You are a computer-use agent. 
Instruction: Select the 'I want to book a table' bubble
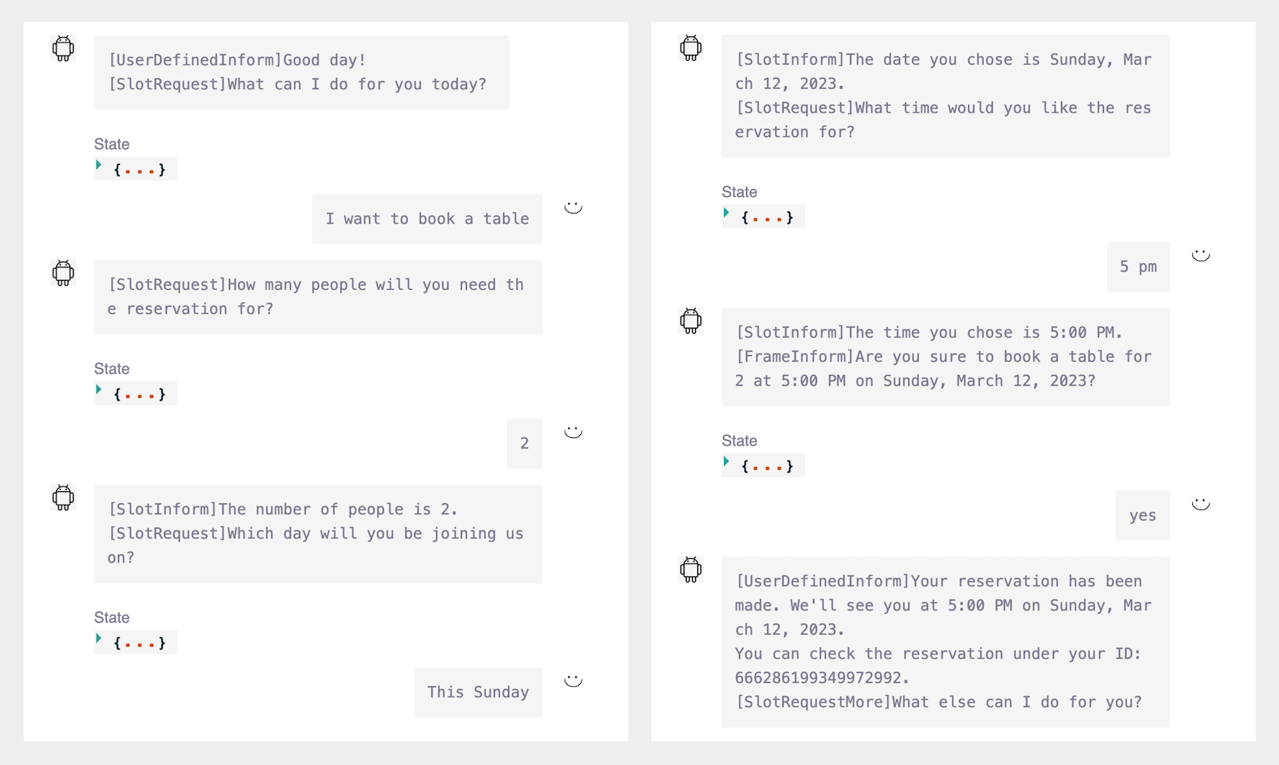(x=426, y=219)
